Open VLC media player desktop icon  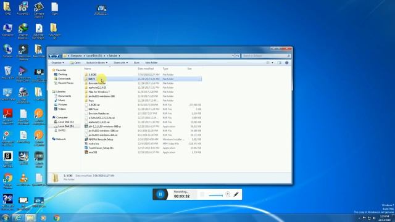pos(23,179)
